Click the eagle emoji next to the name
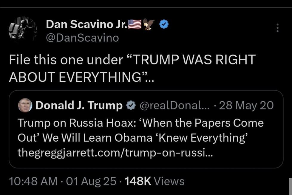Viewport: 292px width, 195px height. click(x=149, y=24)
